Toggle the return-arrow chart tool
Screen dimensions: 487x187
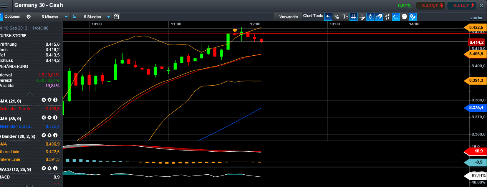(x=328, y=17)
